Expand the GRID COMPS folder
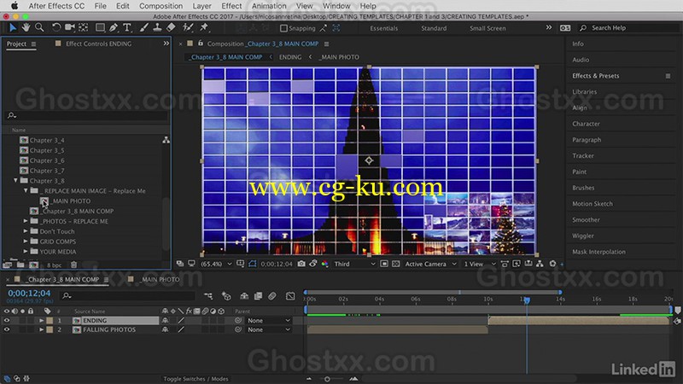Viewport: 683px width, 384px height. [x=26, y=241]
